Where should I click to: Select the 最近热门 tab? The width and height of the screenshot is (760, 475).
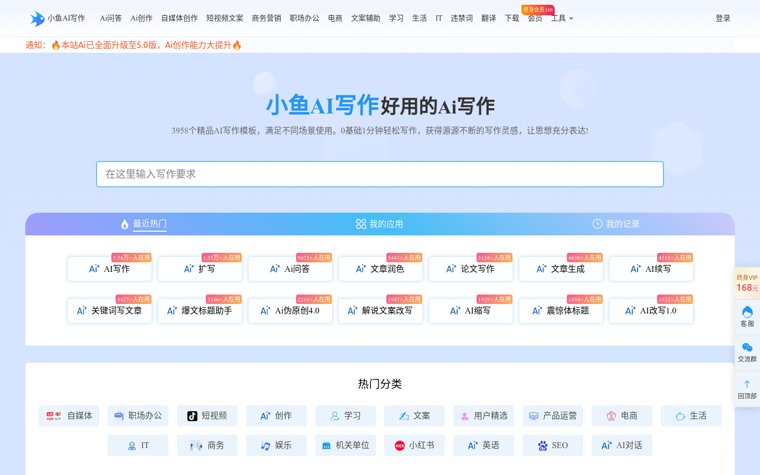tap(144, 224)
